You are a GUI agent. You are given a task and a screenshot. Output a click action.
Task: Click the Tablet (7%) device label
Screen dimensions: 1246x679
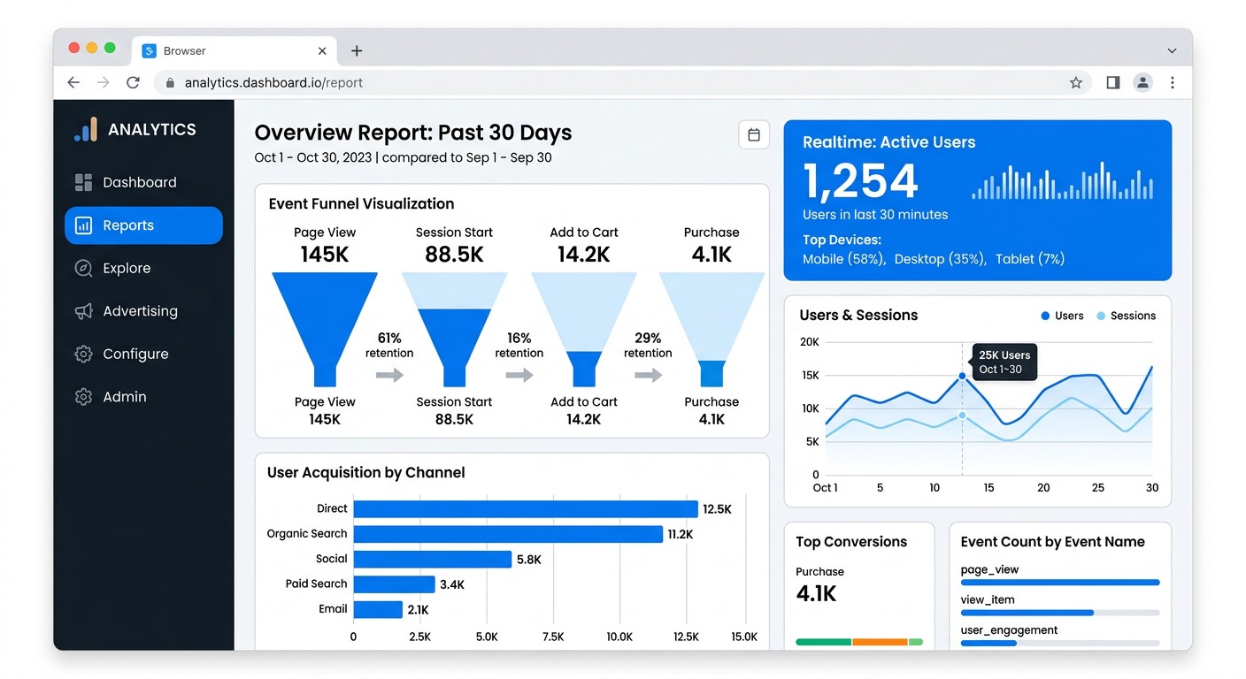(x=1030, y=259)
